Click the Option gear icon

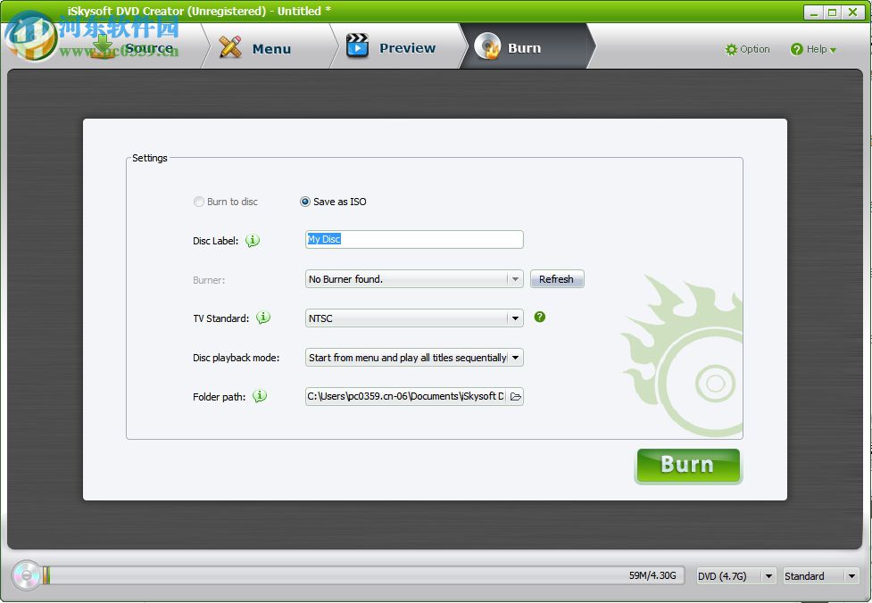coord(731,49)
